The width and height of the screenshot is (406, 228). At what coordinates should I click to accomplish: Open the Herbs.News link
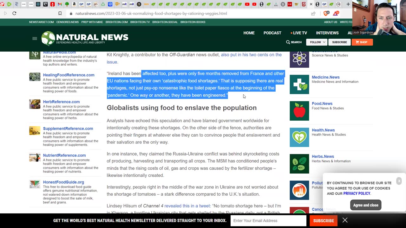(323, 156)
